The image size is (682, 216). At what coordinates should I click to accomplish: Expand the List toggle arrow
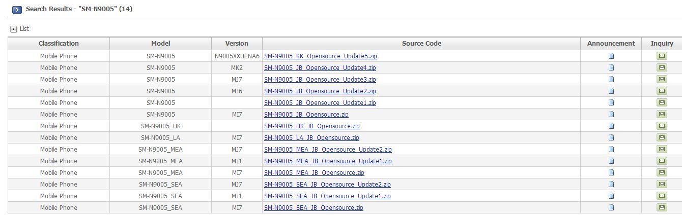tap(14, 29)
